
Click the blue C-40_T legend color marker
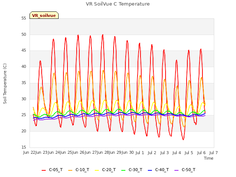coord(150,170)
